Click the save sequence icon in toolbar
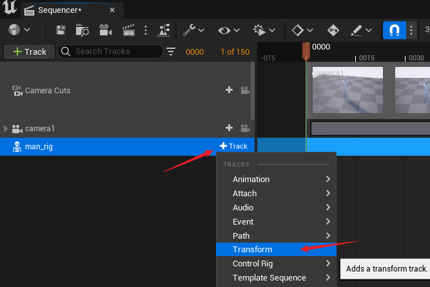Screen dimensions: 430x287 click(61, 30)
